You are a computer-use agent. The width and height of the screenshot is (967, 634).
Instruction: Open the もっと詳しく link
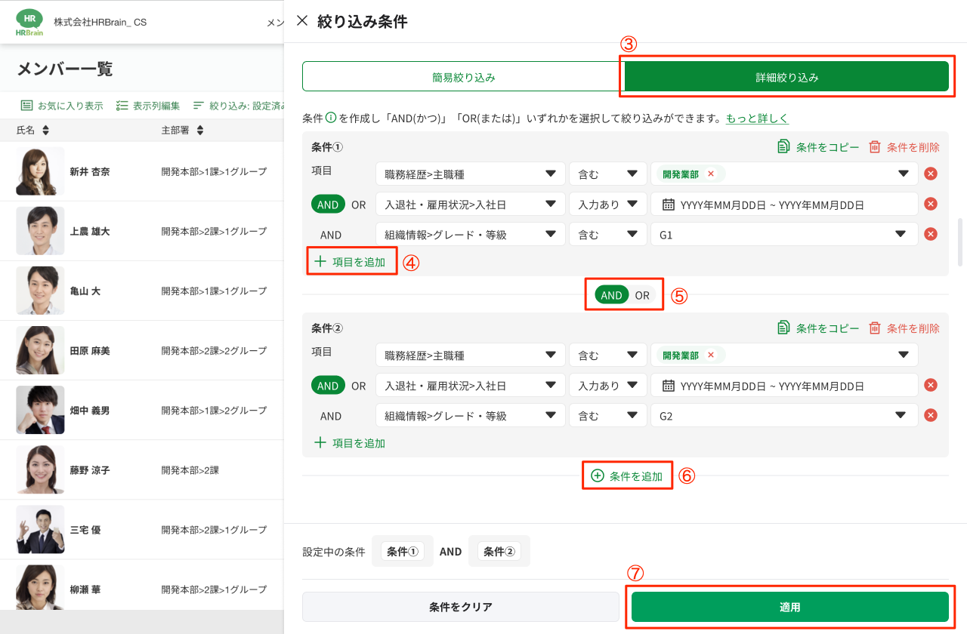point(757,118)
